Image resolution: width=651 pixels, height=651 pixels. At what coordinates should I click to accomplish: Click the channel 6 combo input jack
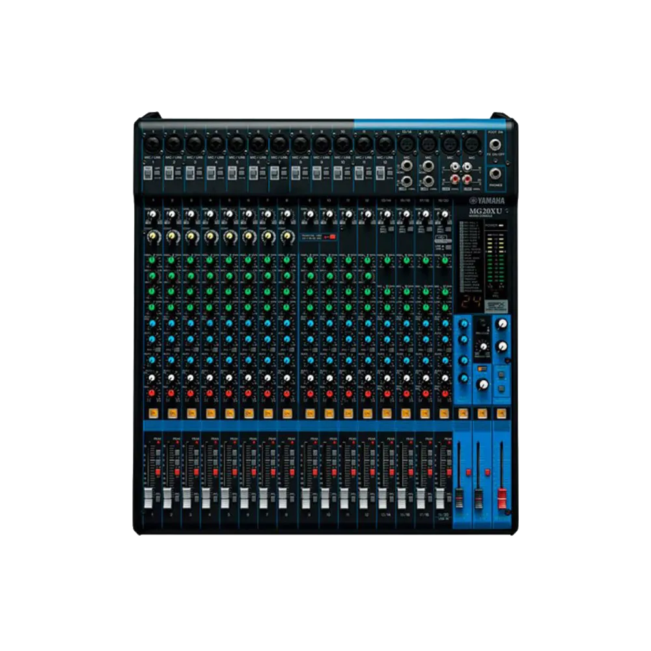tap(258, 145)
